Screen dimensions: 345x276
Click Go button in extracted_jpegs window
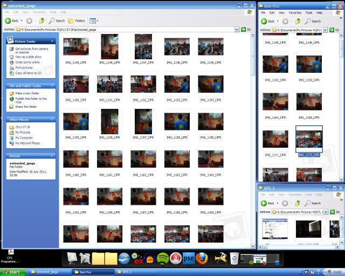[246, 30]
